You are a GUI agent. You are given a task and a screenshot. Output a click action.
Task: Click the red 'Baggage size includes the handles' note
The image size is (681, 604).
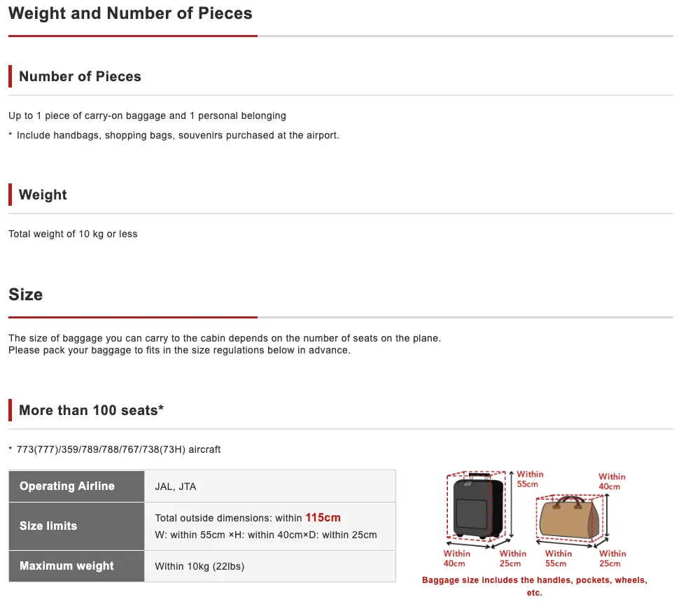click(x=535, y=587)
